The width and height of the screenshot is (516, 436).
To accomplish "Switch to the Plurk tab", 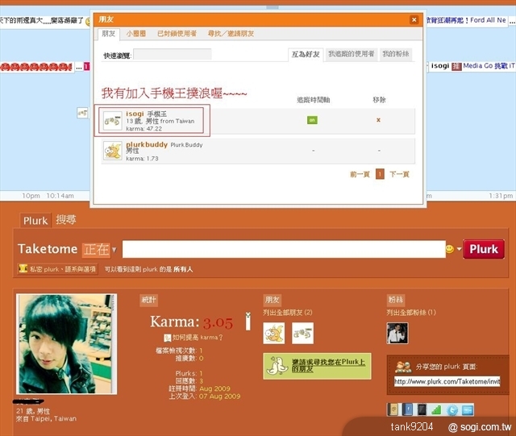I will point(35,221).
